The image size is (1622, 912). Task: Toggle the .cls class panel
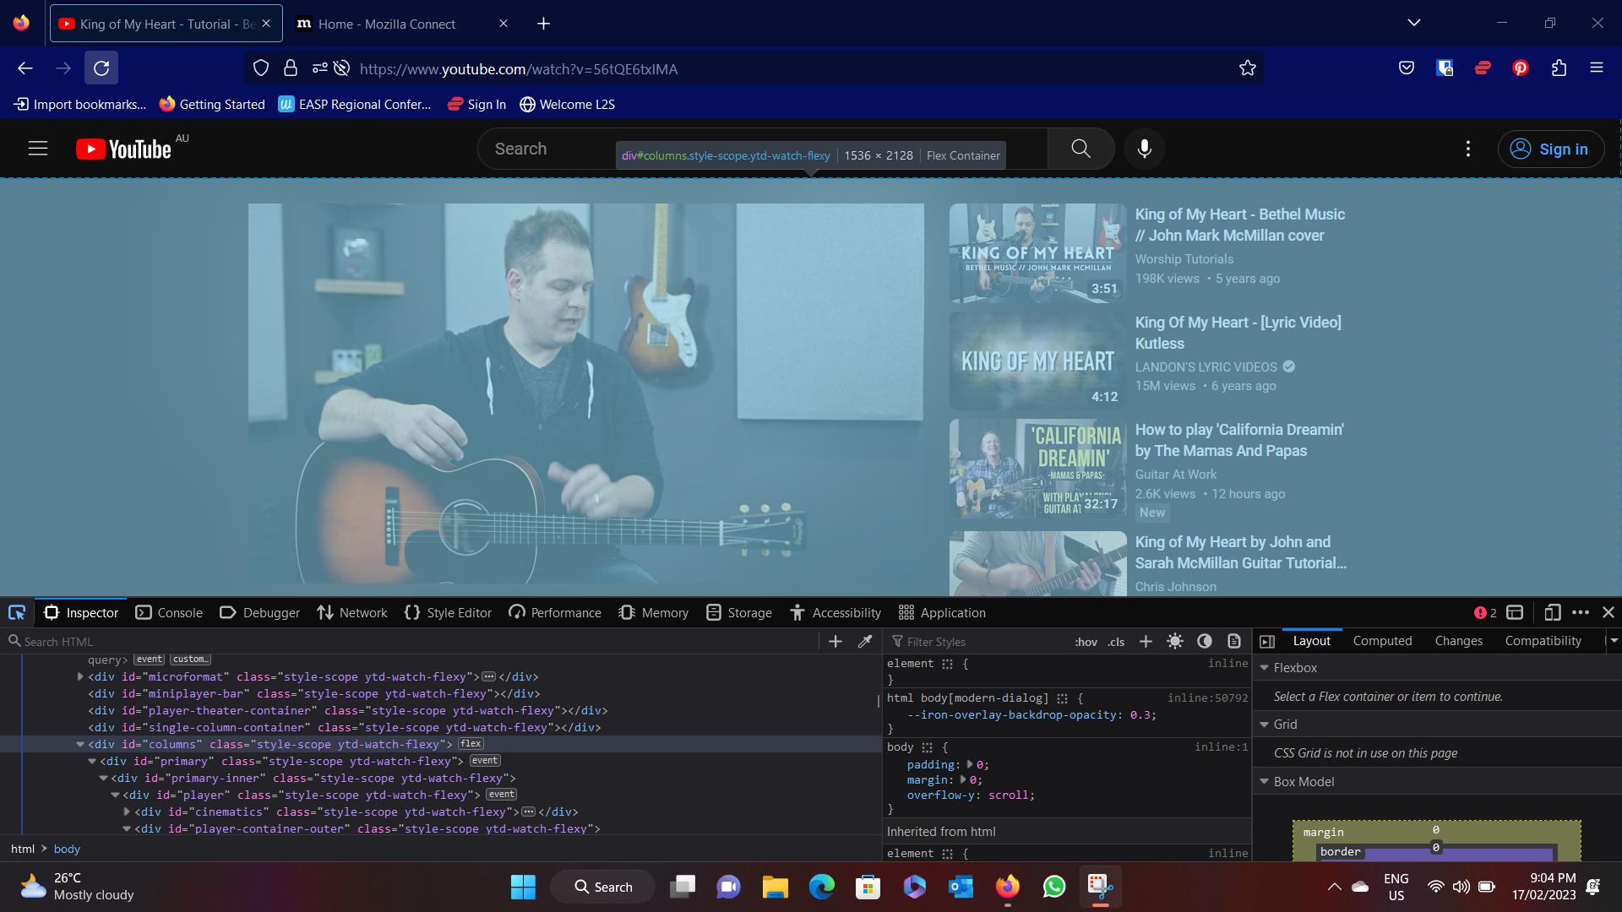1115,642
